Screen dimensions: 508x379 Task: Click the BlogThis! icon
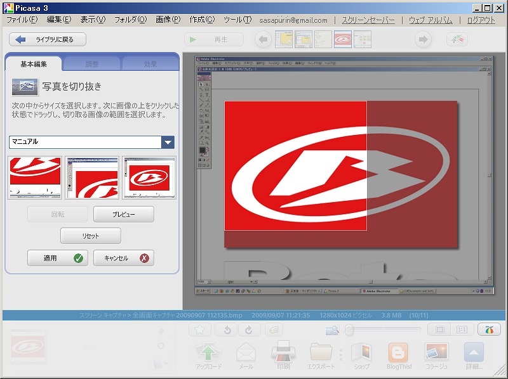(x=399, y=356)
